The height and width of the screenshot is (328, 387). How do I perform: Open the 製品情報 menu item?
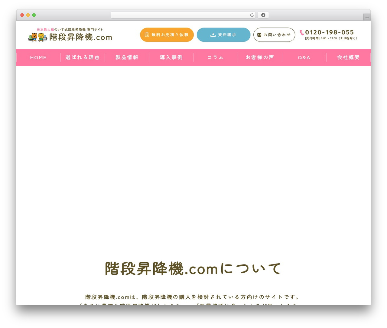pyautogui.click(x=127, y=57)
